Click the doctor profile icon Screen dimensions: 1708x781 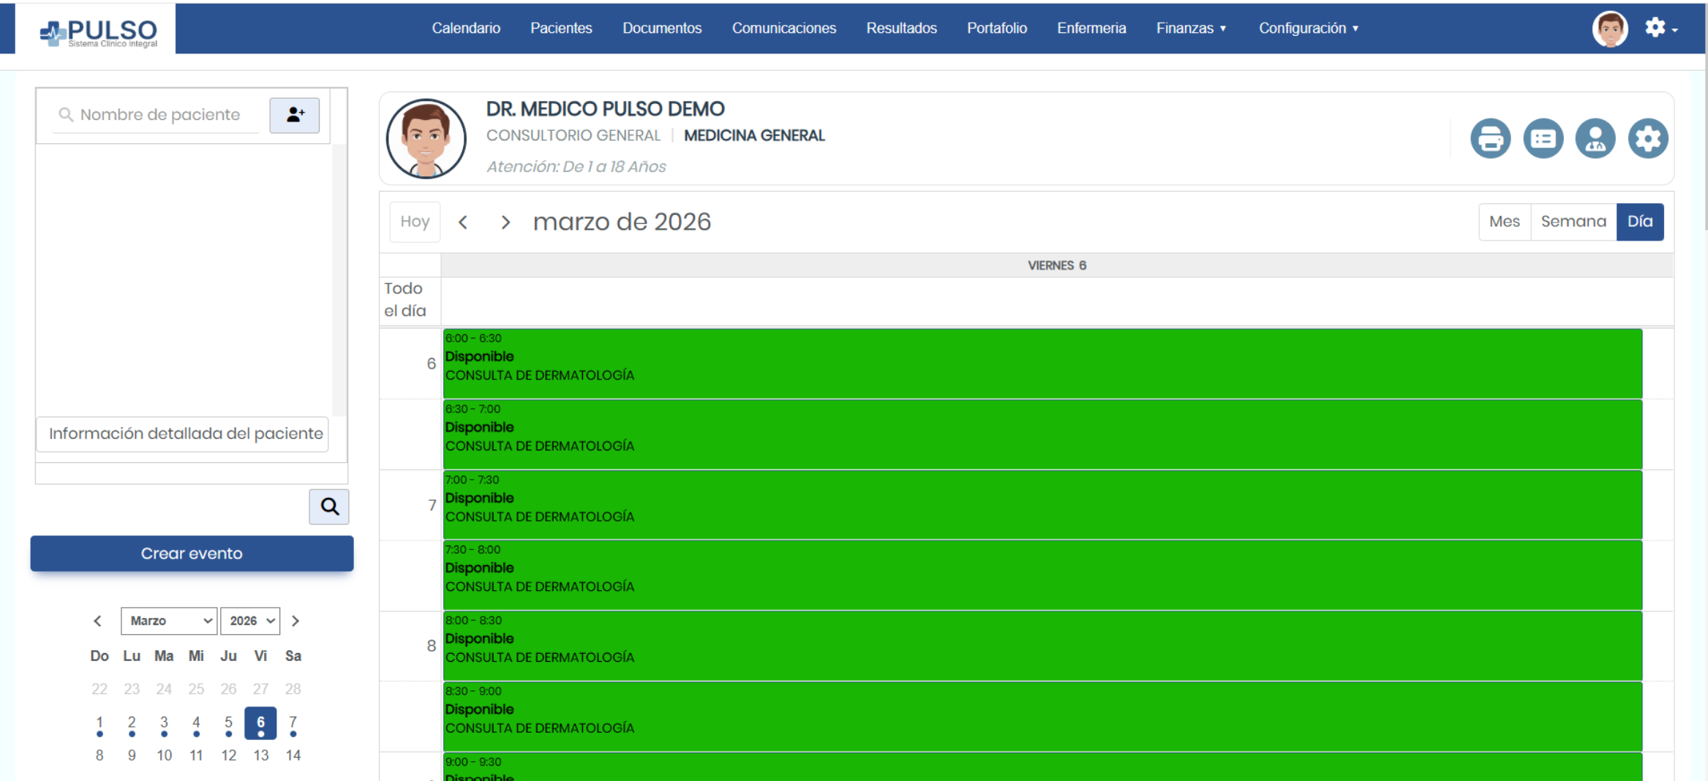pos(1595,138)
